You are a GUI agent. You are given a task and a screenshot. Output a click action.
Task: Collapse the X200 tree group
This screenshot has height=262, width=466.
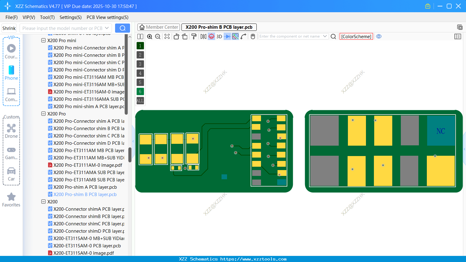(x=43, y=202)
